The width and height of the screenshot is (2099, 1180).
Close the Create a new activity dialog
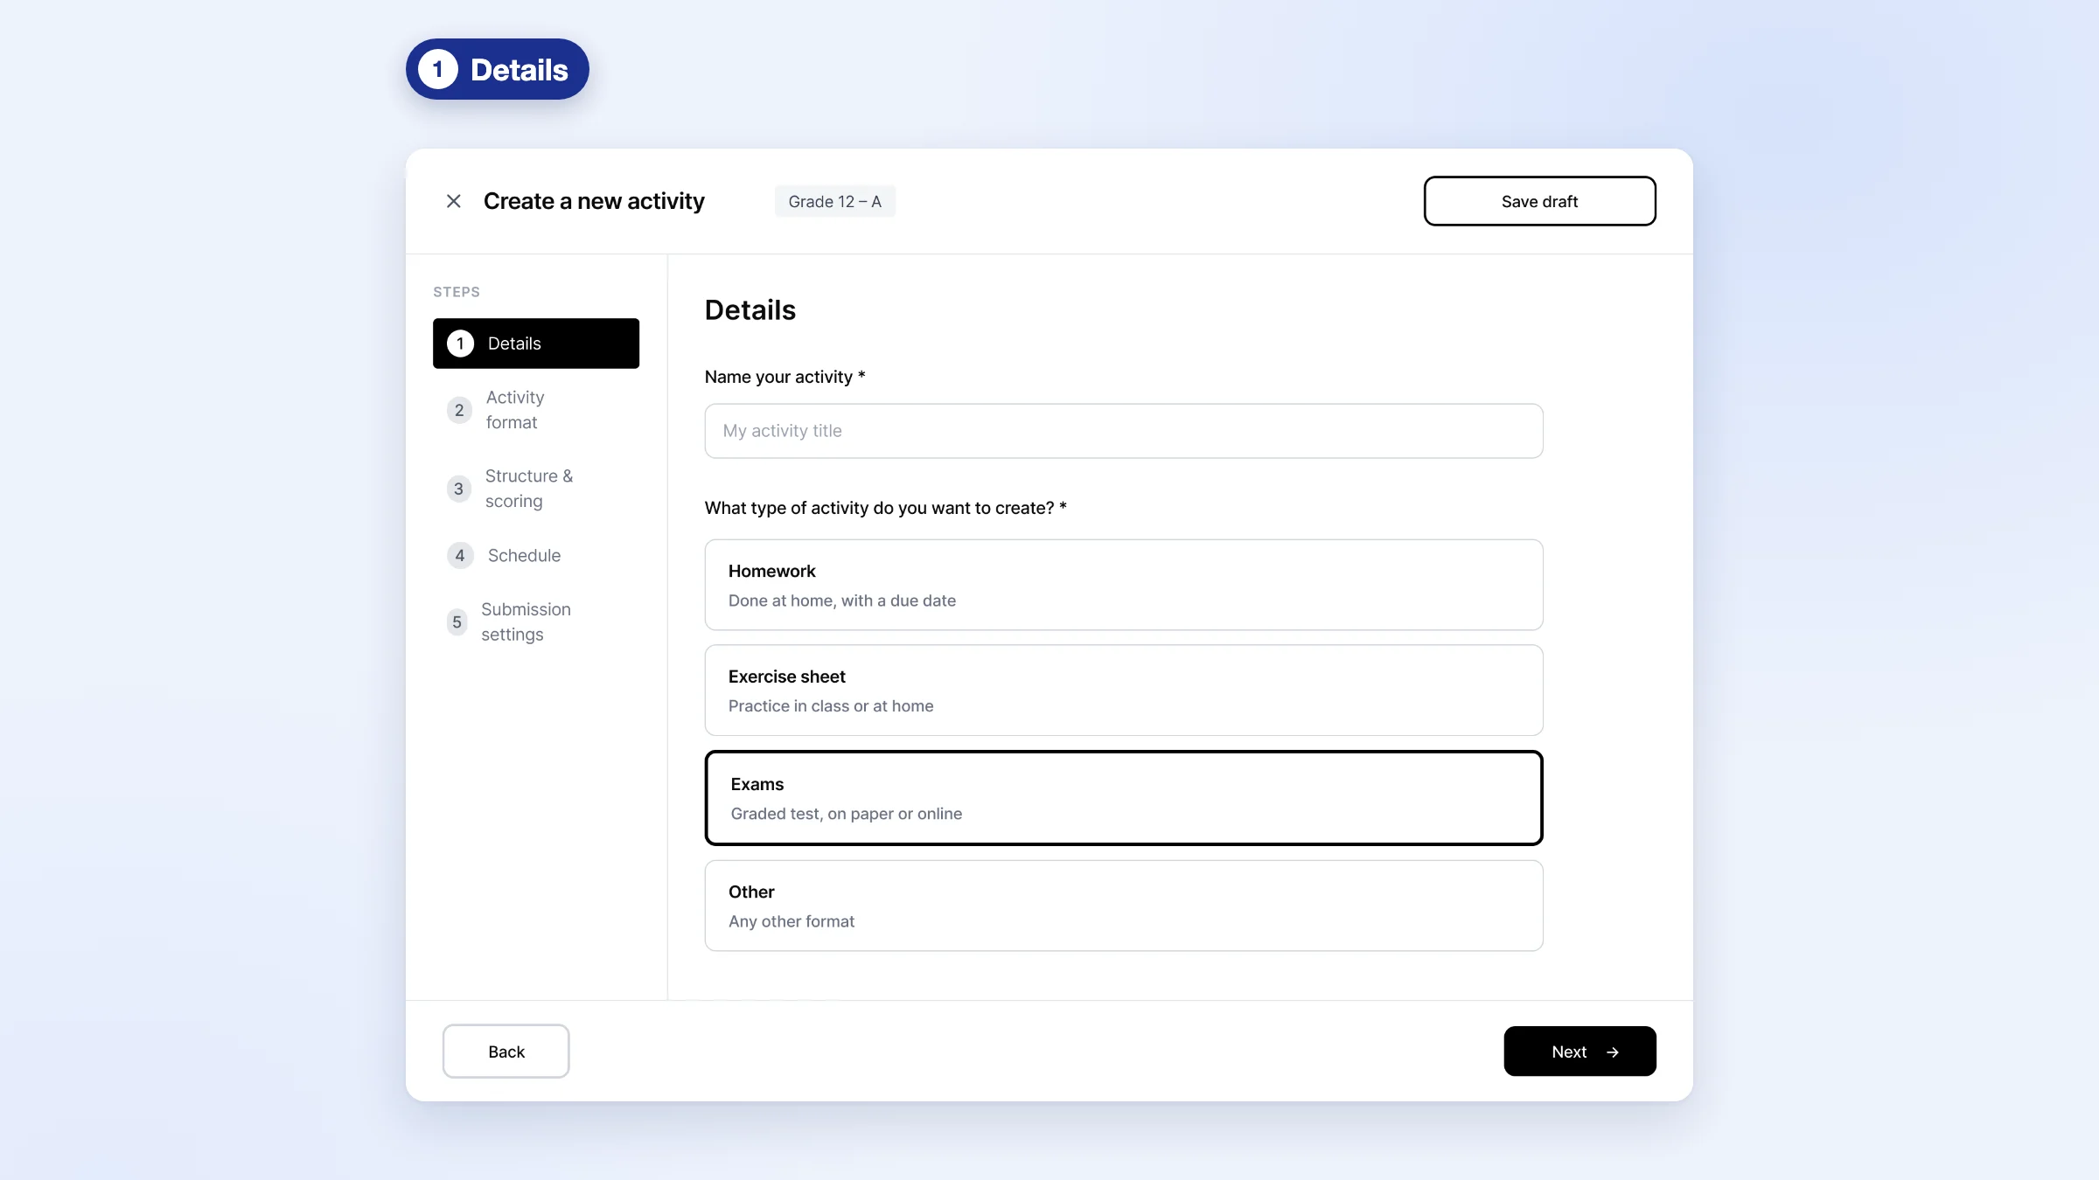[453, 201]
